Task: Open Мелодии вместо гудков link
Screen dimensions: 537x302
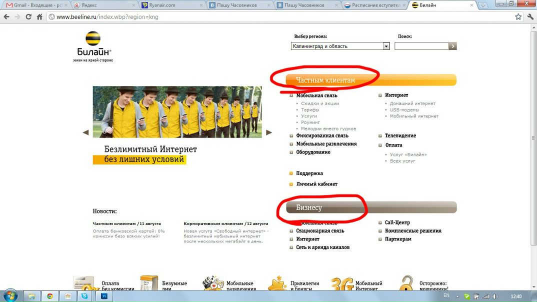Action: (x=328, y=128)
